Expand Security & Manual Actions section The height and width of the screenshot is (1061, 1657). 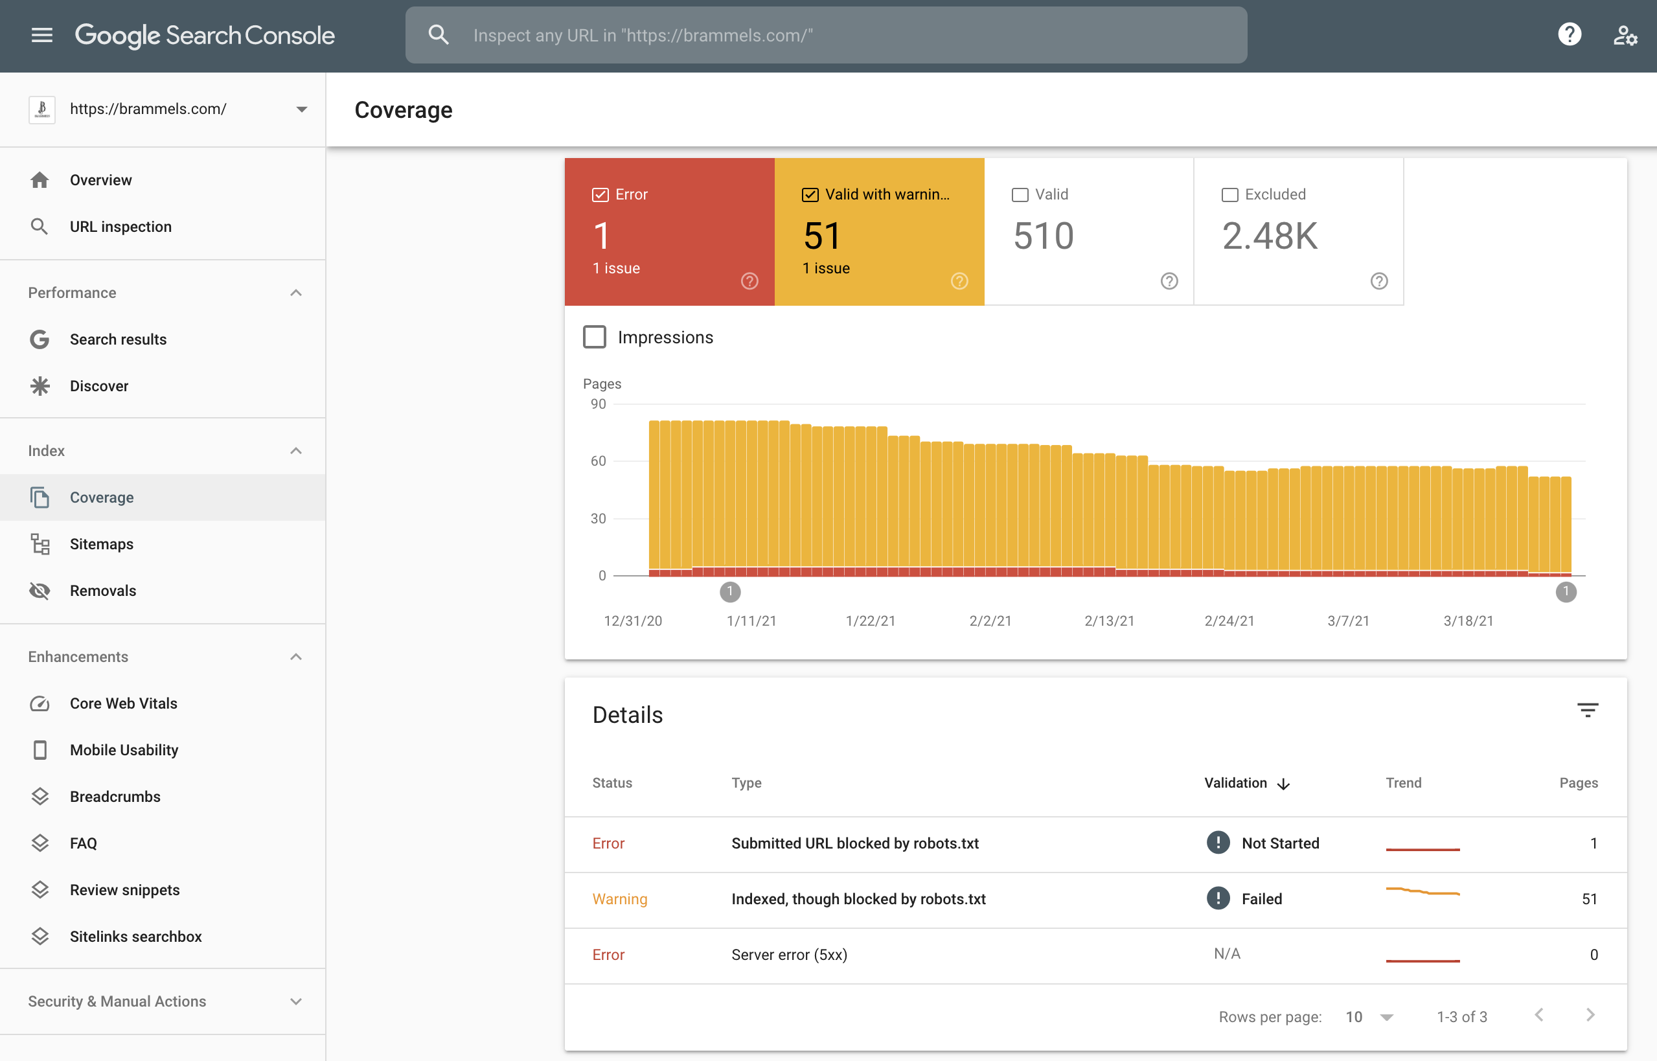point(296,1002)
